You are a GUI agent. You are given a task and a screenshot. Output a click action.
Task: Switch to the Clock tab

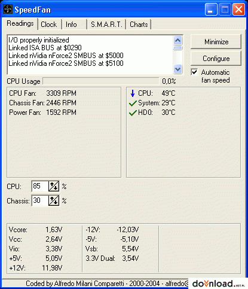[x=49, y=25]
